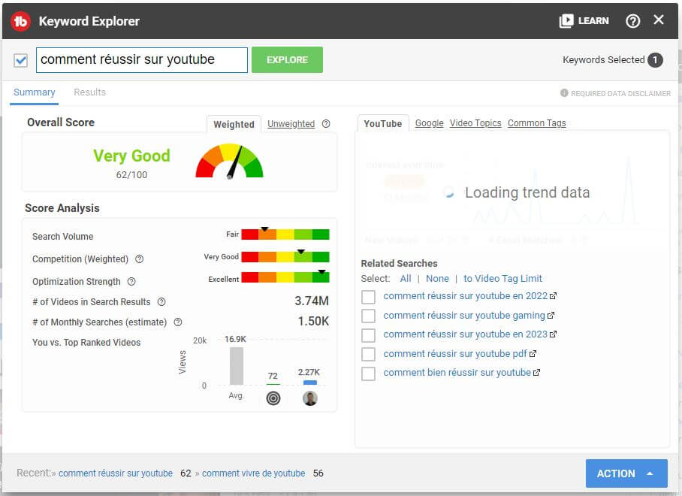Check 'comment réussir sur youtube pdf'
Screen dimensions: 682x496
pyautogui.click(x=368, y=354)
